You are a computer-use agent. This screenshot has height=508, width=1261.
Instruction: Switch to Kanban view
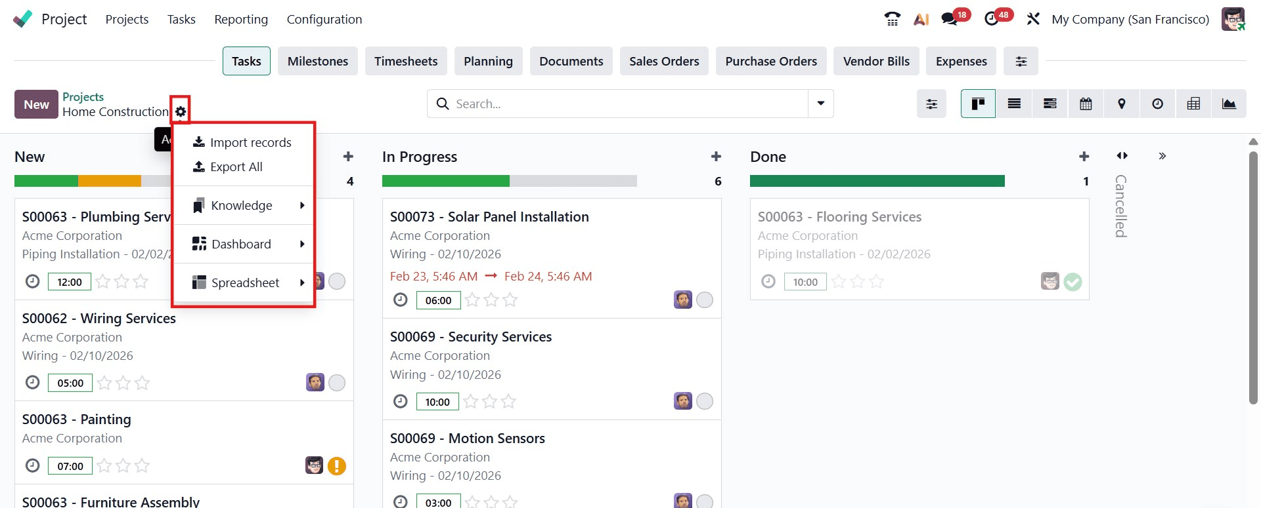coord(978,104)
